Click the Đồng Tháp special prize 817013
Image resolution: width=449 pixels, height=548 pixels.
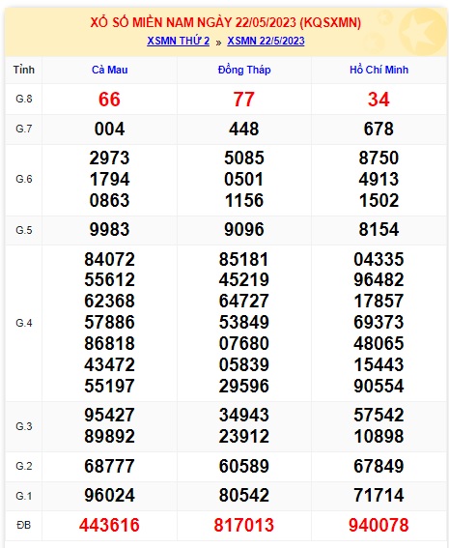[x=244, y=525]
